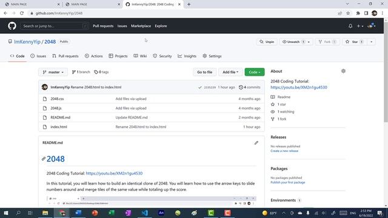
Task: Click the commit status checkmark icon
Action: click(200, 87)
